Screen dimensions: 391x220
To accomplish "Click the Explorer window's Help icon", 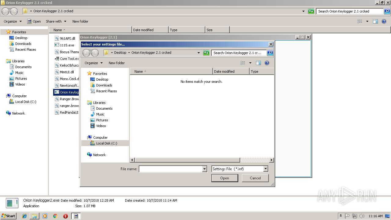I will [x=384, y=21].
